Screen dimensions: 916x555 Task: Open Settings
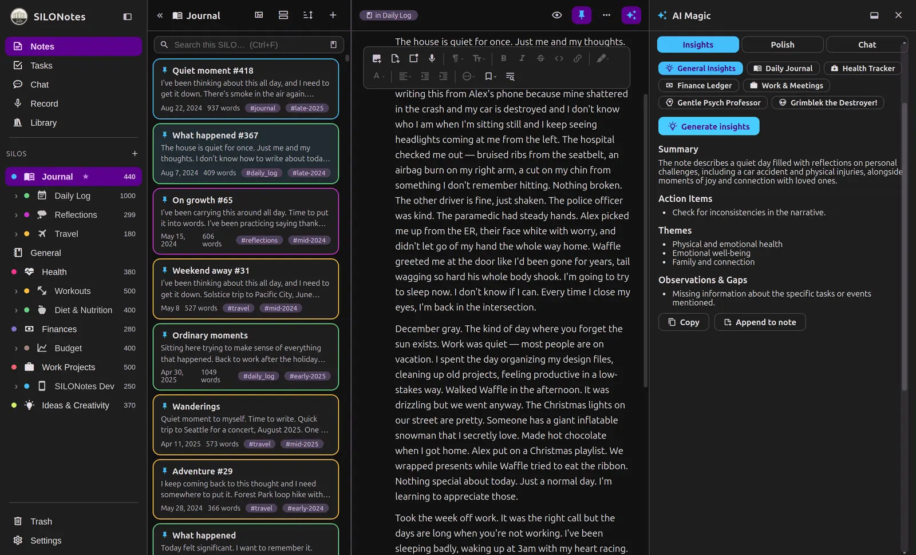tap(73, 540)
